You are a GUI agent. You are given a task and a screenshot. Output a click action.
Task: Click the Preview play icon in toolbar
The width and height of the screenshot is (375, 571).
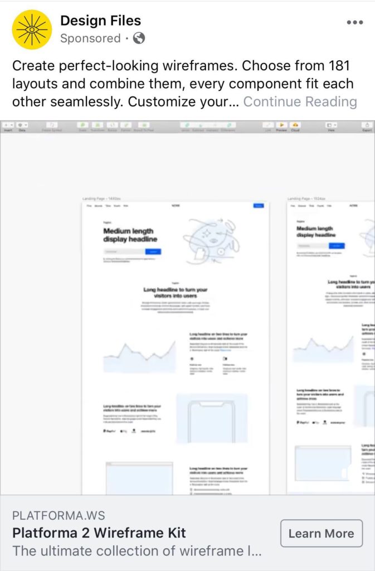(282, 125)
